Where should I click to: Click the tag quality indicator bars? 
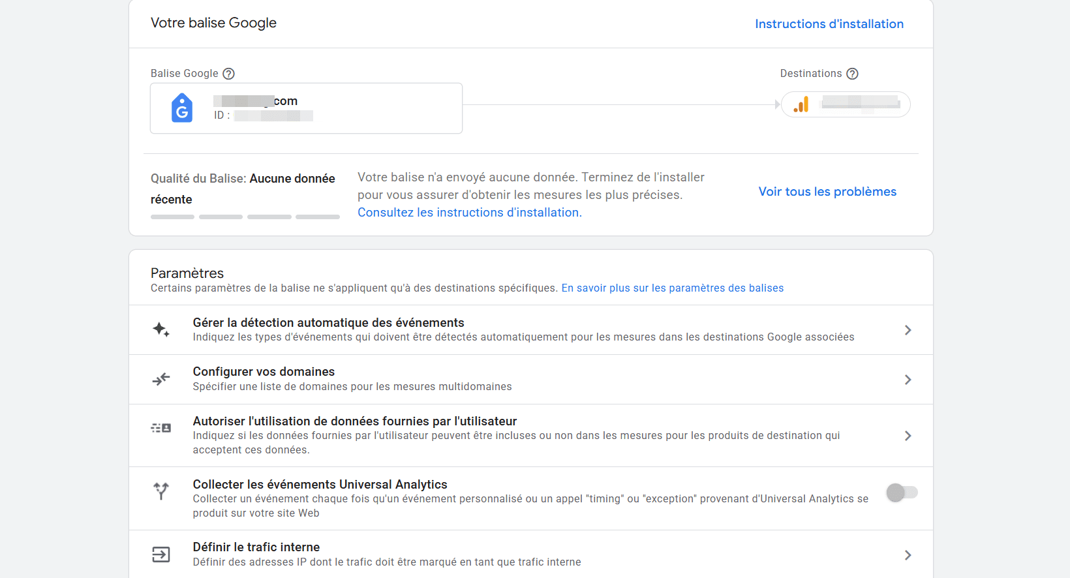(x=245, y=217)
